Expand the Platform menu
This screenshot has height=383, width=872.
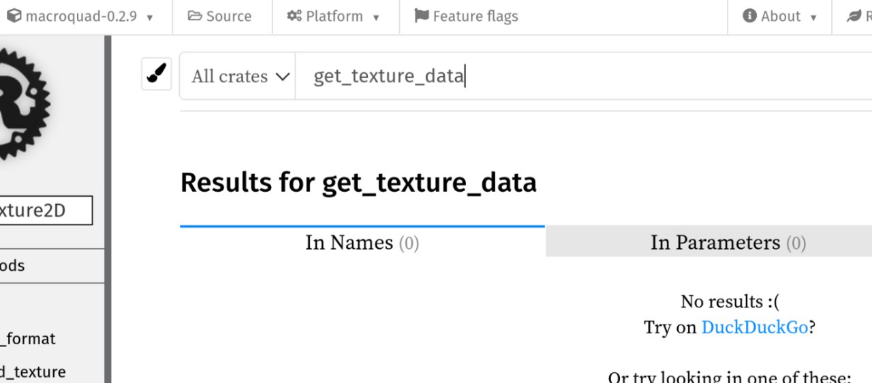click(333, 16)
